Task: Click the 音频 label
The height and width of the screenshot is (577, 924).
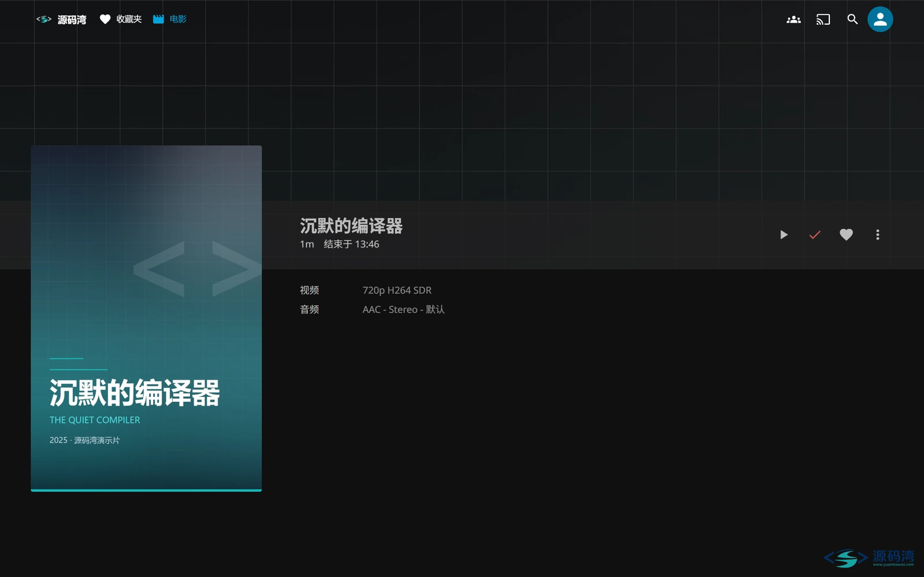Action: pyautogui.click(x=310, y=310)
